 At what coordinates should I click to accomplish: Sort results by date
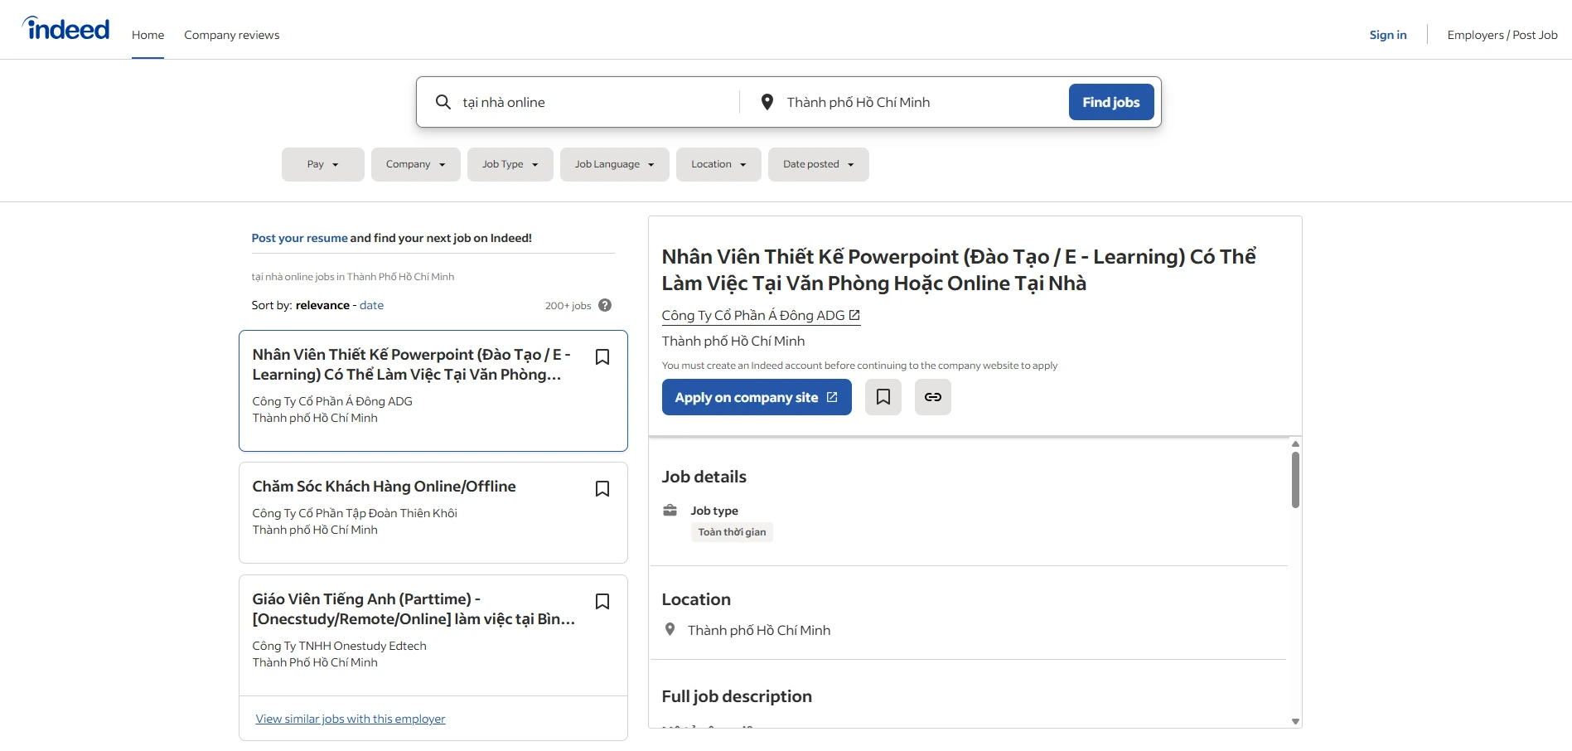[x=371, y=305]
